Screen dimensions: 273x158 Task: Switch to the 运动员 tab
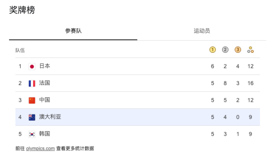(x=202, y=31)
